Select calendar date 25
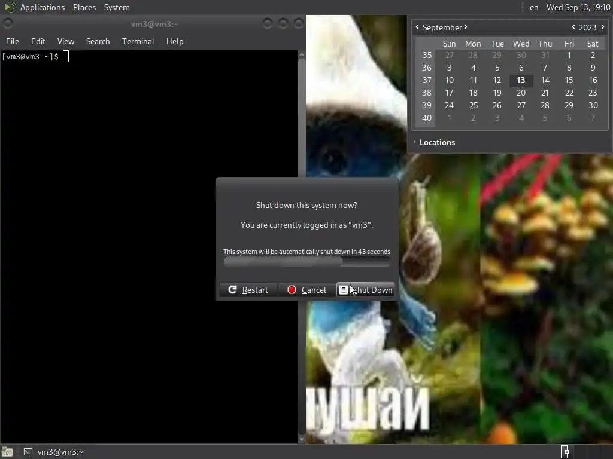613x459 pixels. coord(473,105)
